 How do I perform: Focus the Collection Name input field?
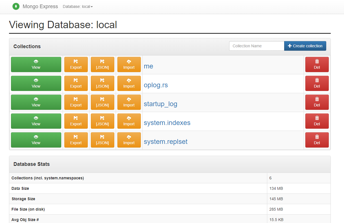point(257,46)
